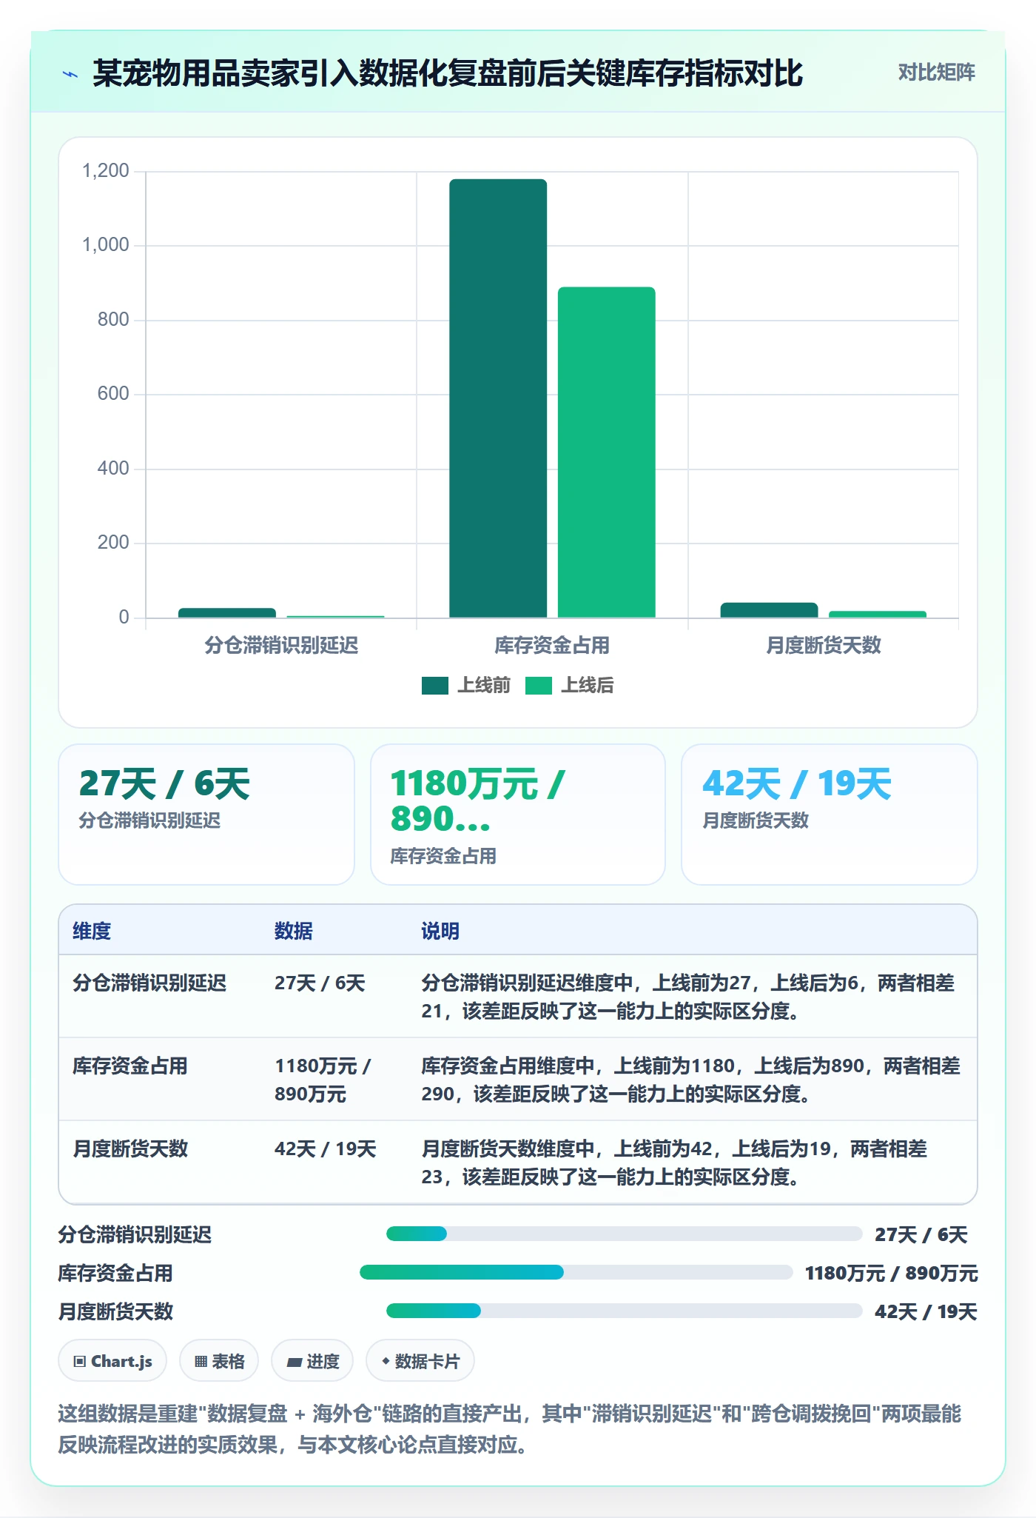Select the 27天 / 6天 data card
1036x1518 pixels.
tap(206, 814)
